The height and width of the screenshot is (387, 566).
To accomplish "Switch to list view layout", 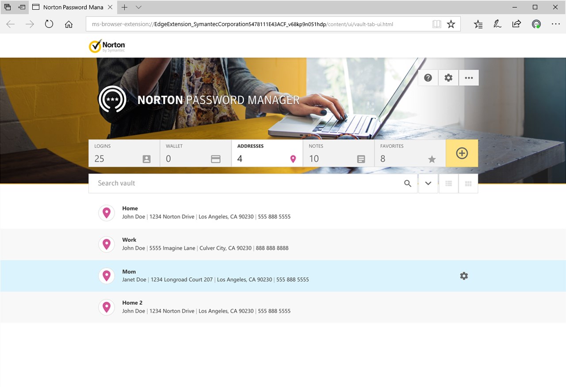I will tap(448, 184).
